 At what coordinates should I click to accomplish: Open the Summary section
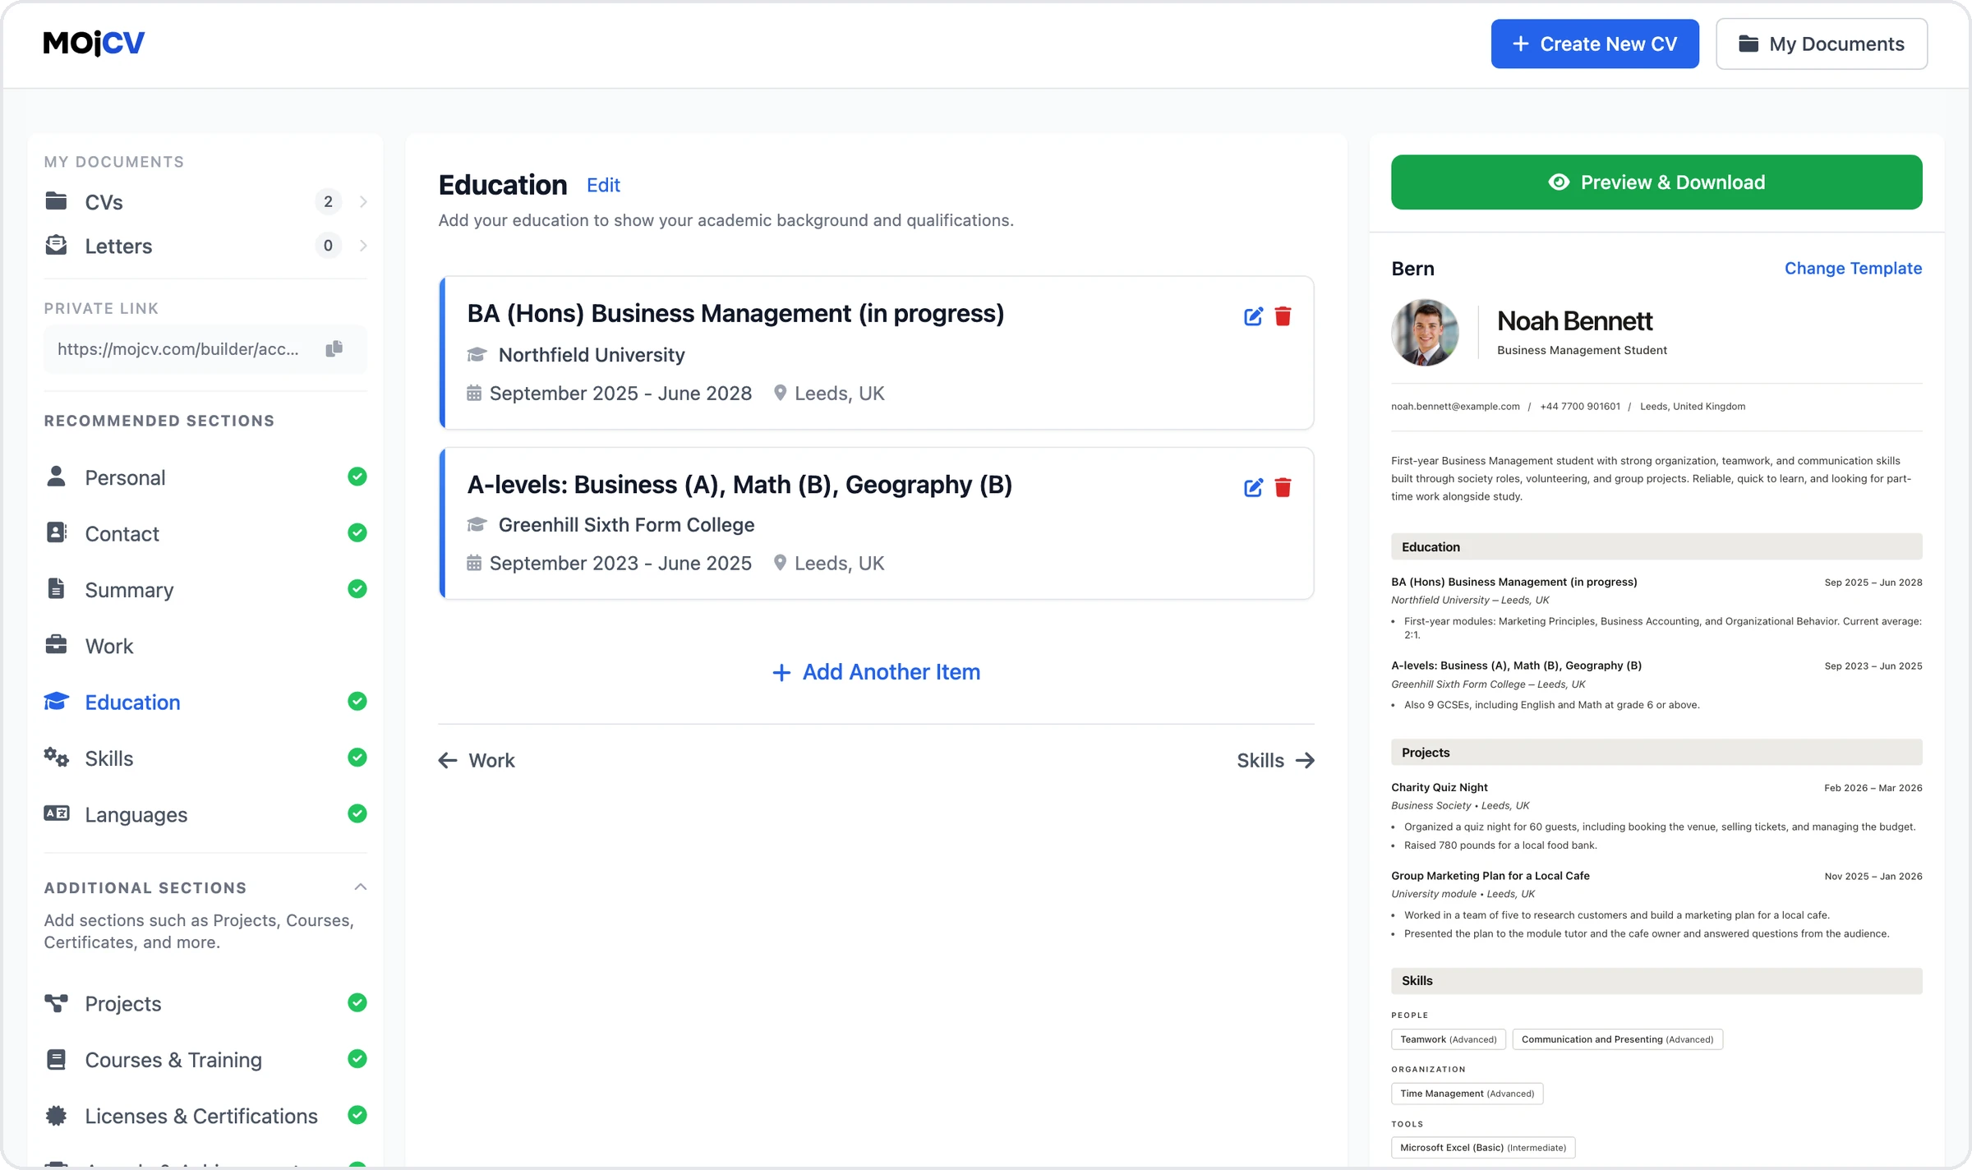(205, 590)
